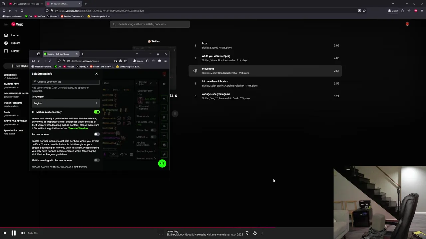The width and height of the screenshot is (426, 239).
Task: Open YouTube Music hamburger menu
Action: pyautogui.click(x=6, y=24)
